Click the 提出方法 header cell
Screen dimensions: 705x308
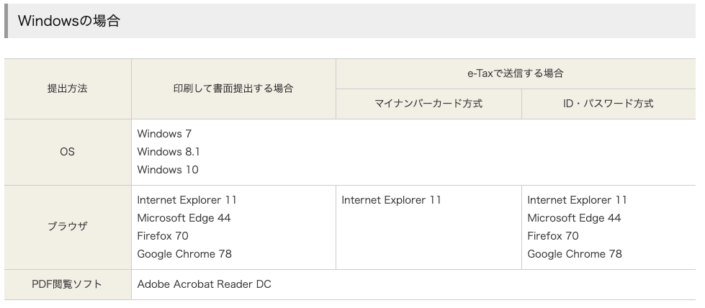pyautogui.click(x=68, y=89)
